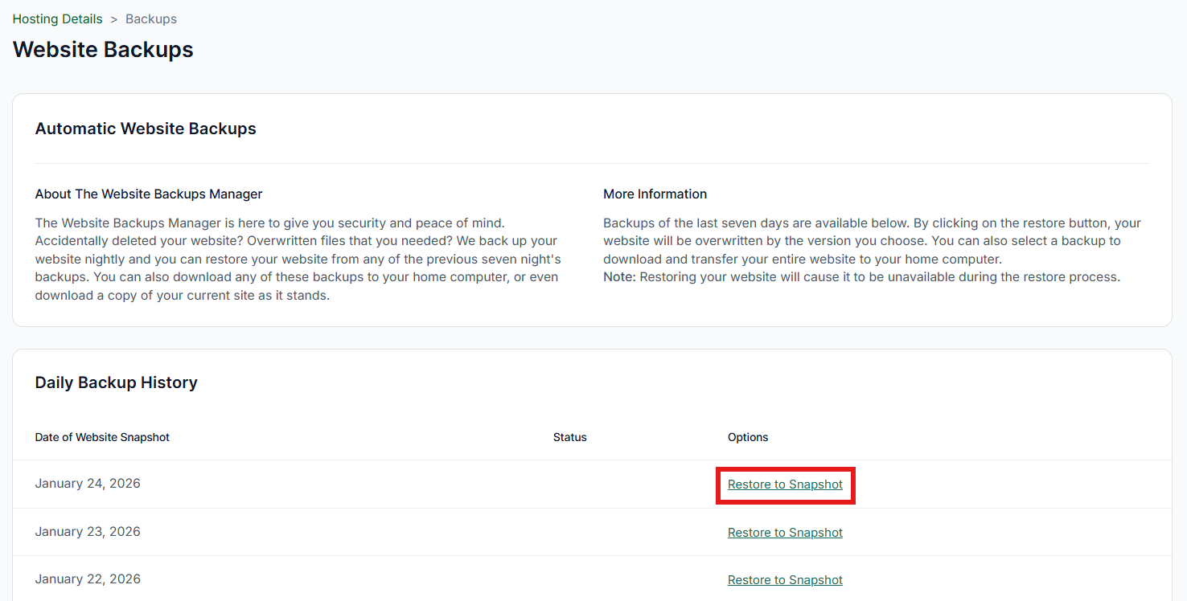Select the Backups breadcrumb text
1187x601 pixels.
151,18
